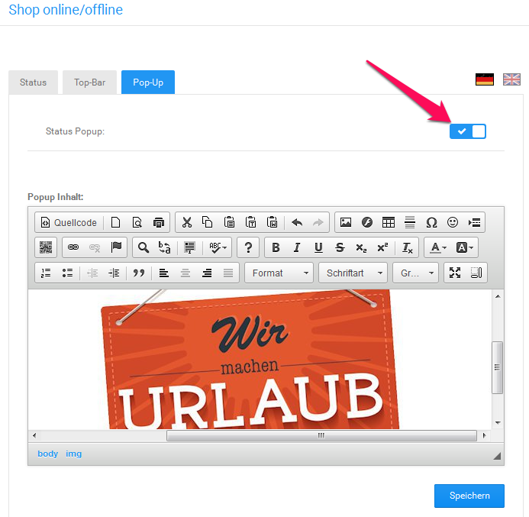Click the Speichern button
Image resolution: width=529 pixels, height=517 pixels.
tap(469, 496)
